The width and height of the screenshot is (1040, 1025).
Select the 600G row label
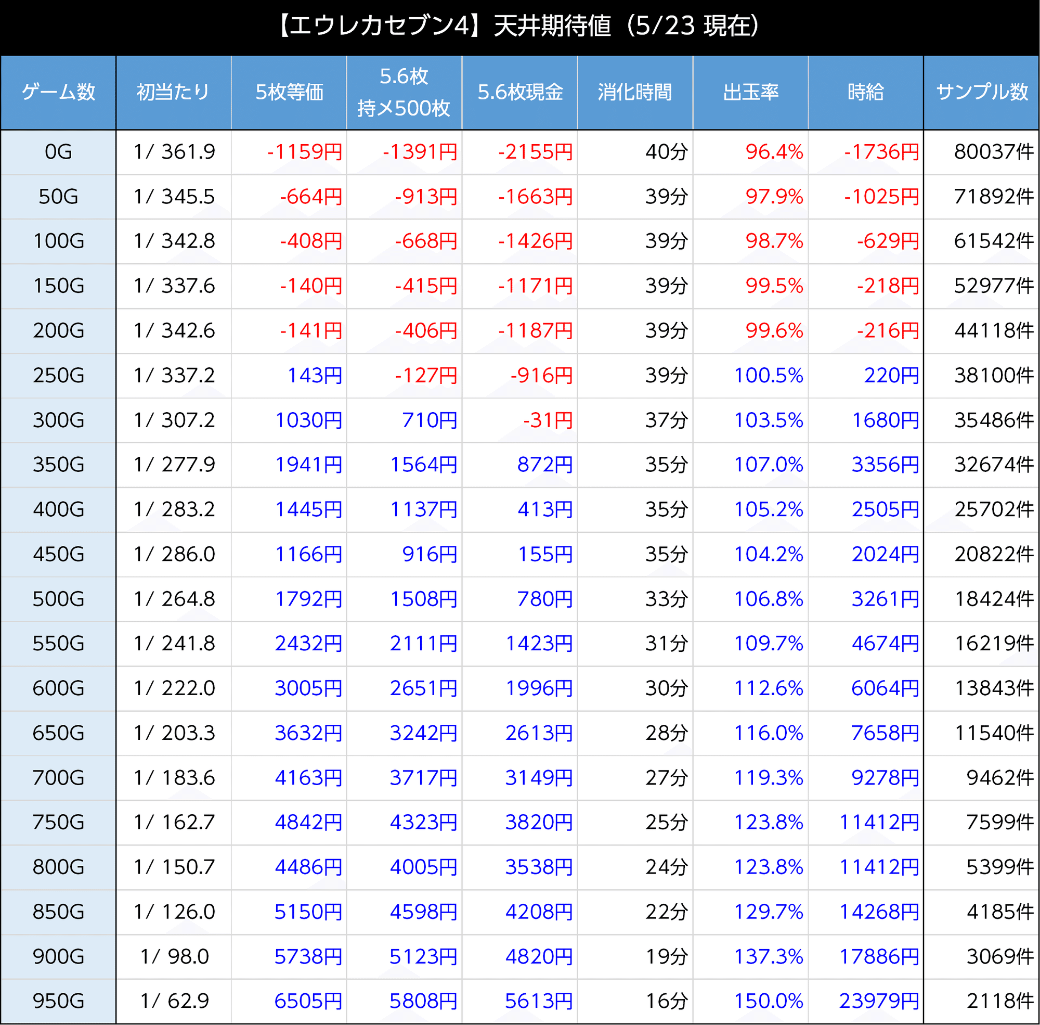(58, 688)
